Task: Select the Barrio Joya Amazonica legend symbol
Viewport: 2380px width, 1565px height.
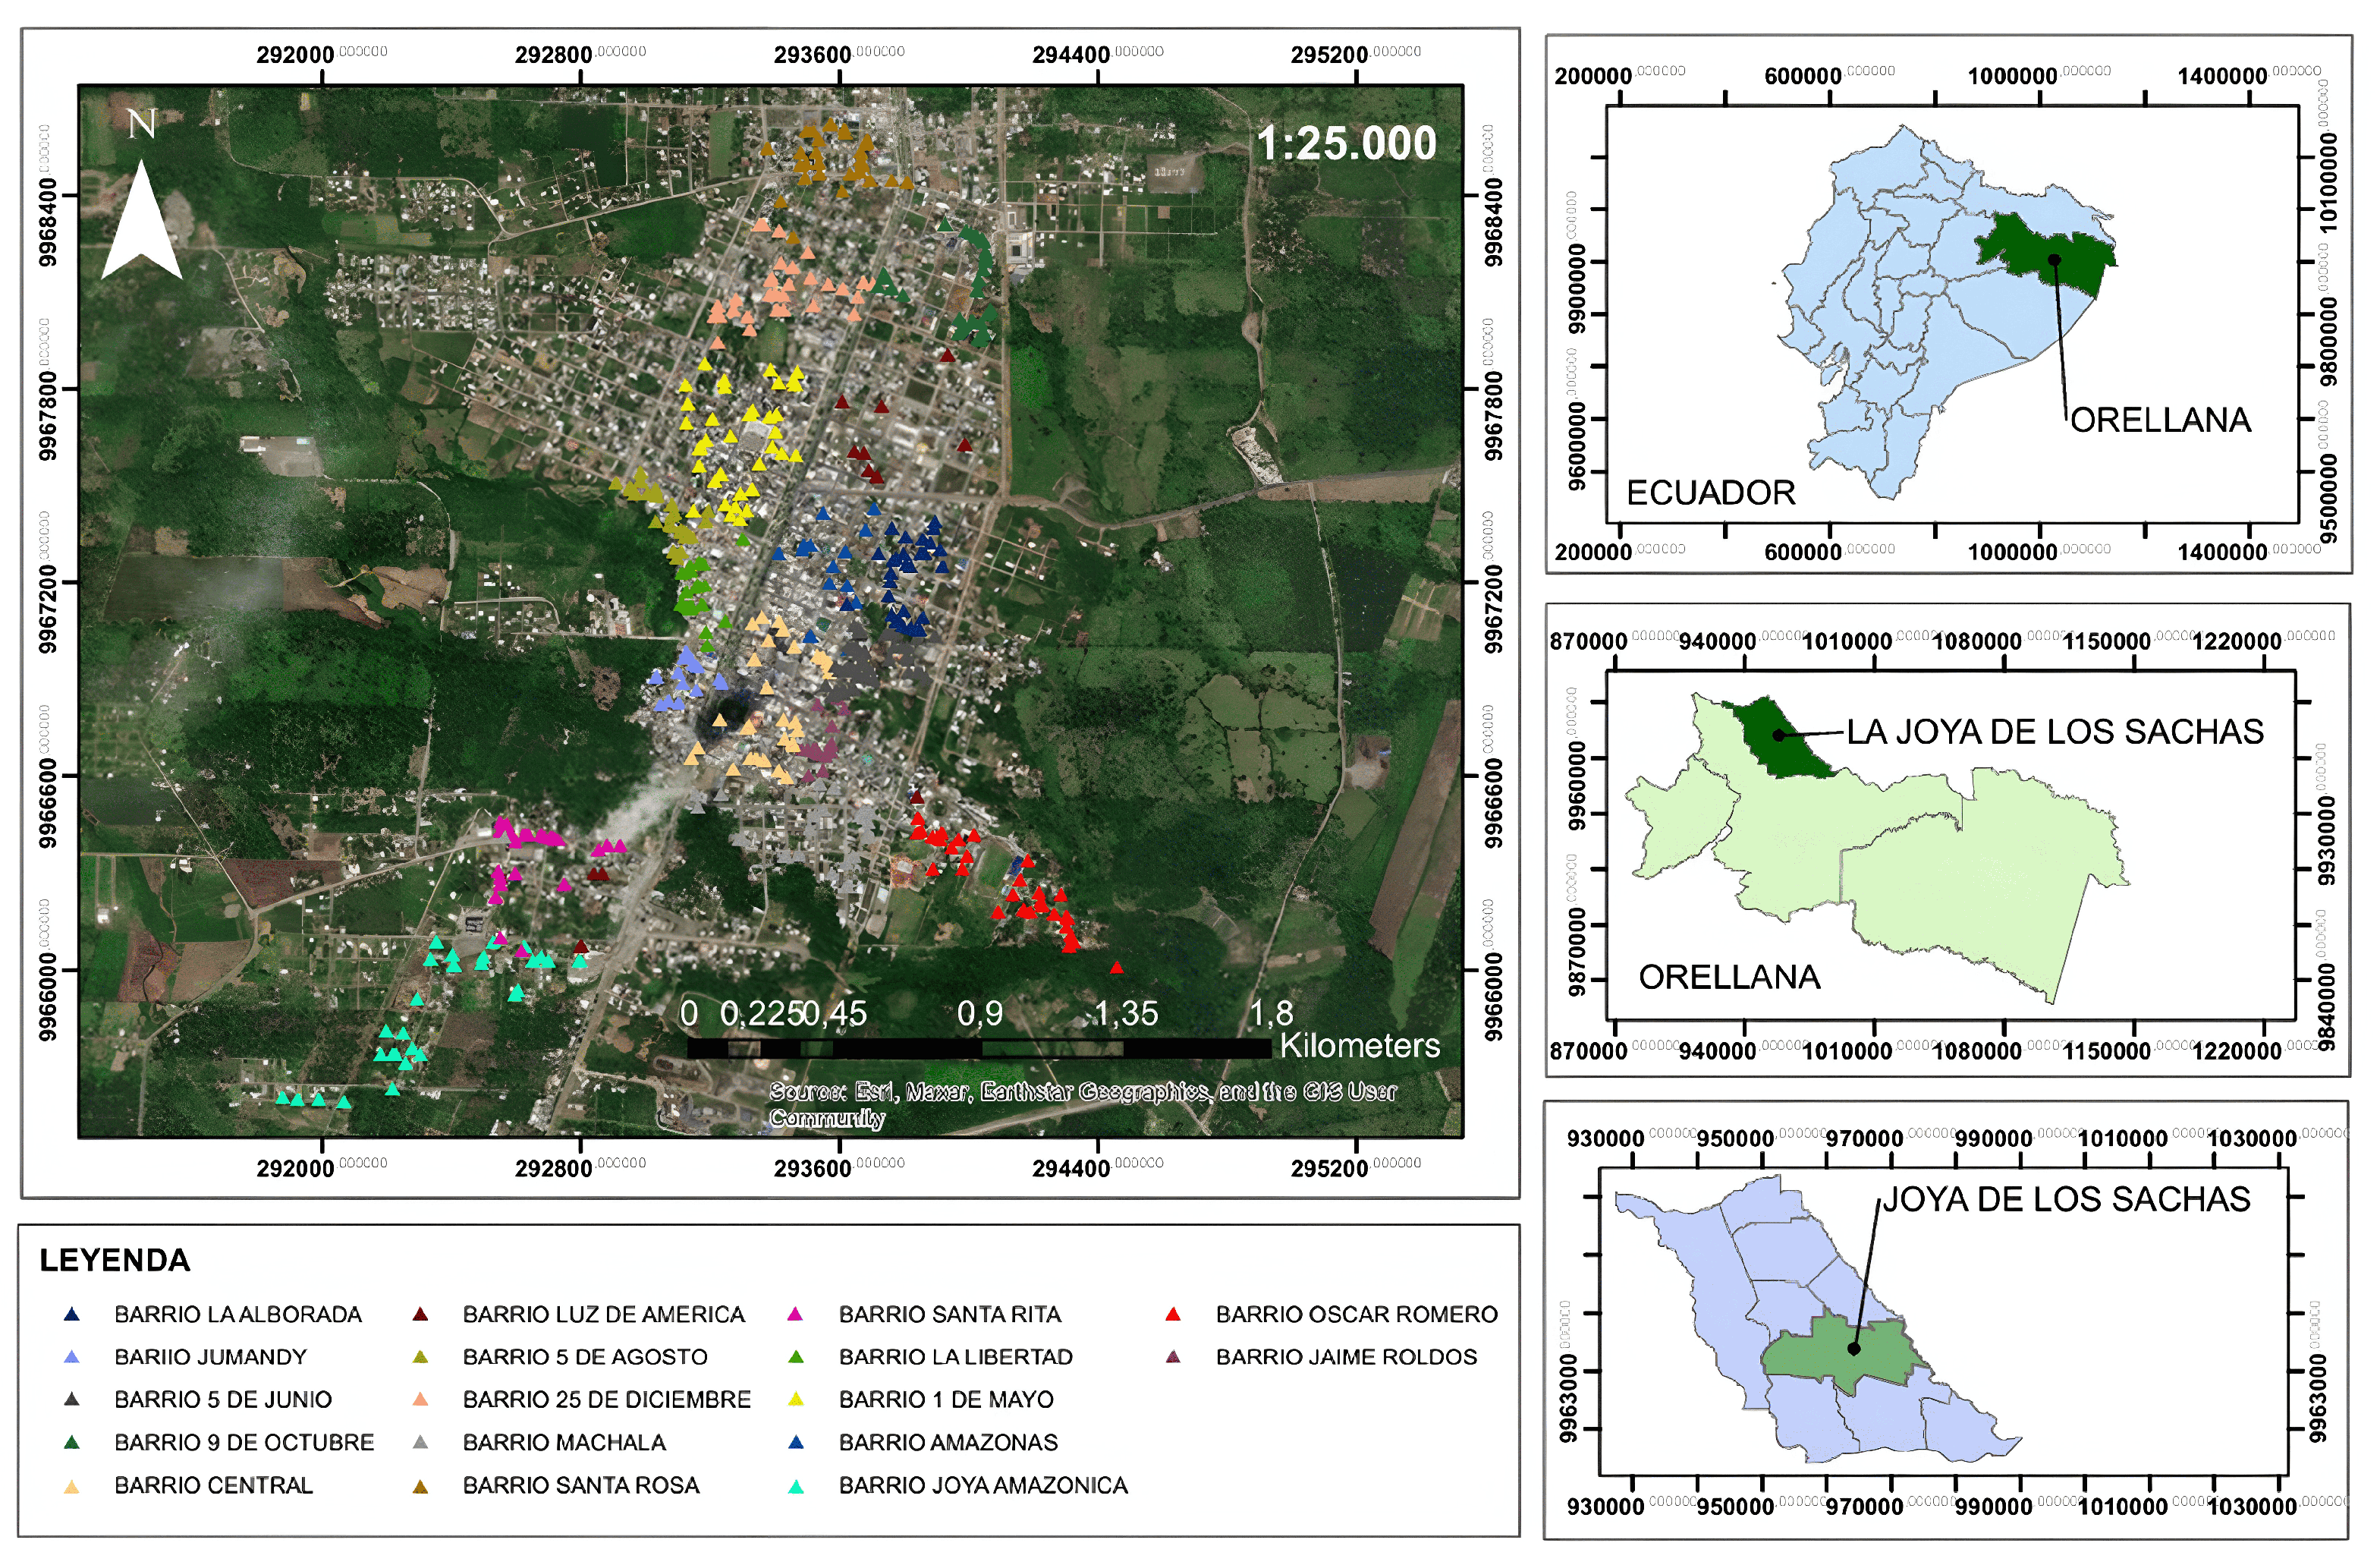Action: (796, 1486)
